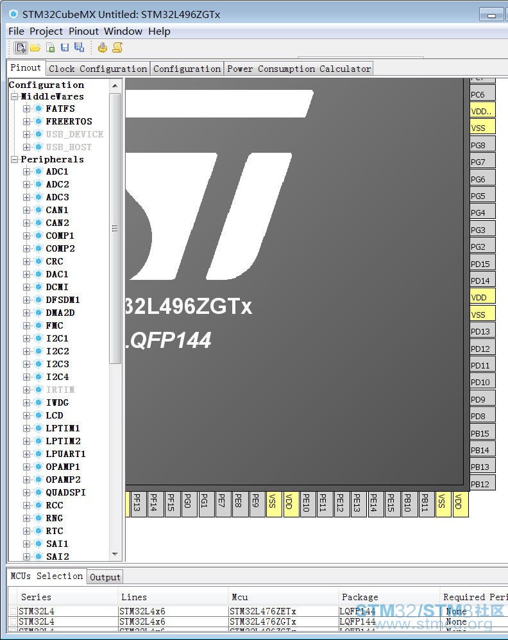Select the SAI2 peripheral label
This screenshot has height=640, width=508.
click(x=58, y=557)
